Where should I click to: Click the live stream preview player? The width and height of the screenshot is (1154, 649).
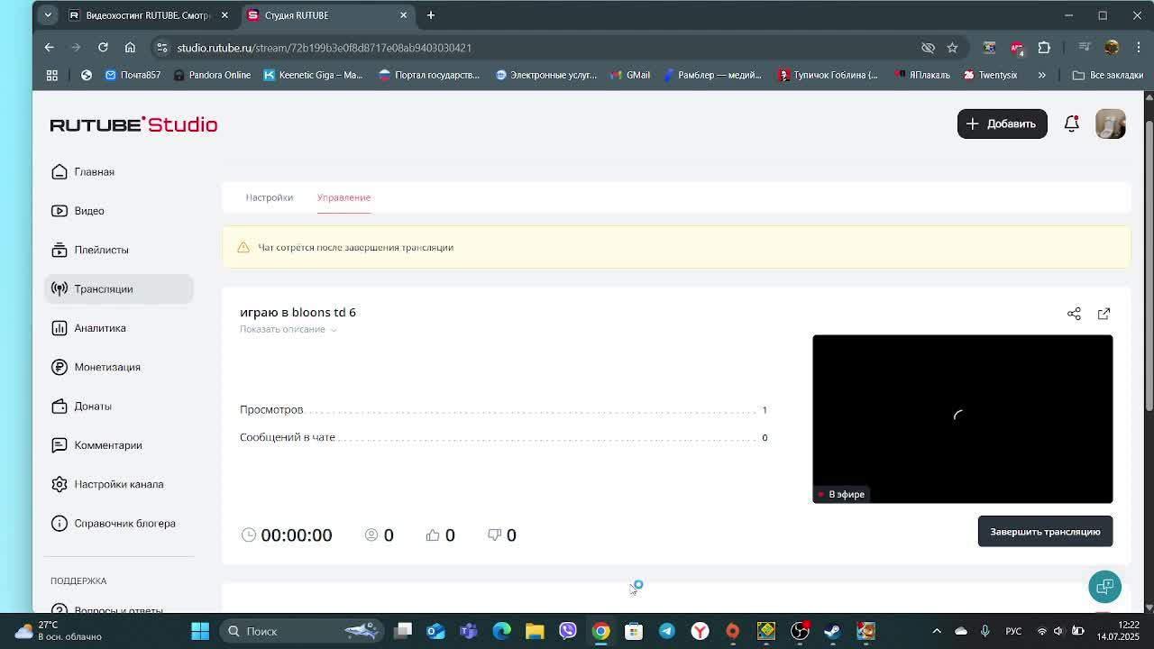[x=962, y=418]
